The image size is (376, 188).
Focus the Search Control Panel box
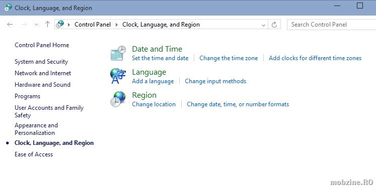coord(331,25)
